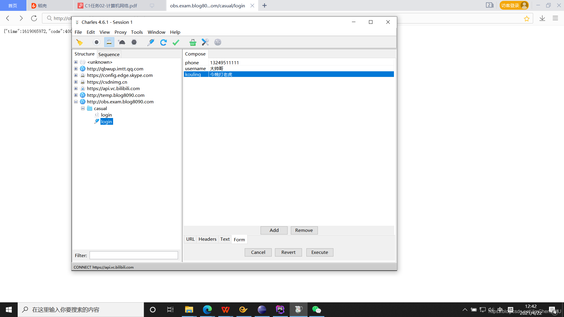Open WeChat from the taskbar
564x317 pixels.
click(x=316, y=310)
